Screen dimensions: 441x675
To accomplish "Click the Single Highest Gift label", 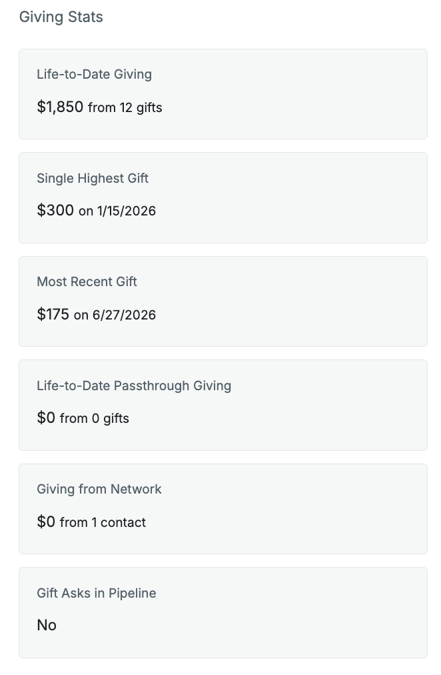I will pyautogui.click(x=93, y=178).
